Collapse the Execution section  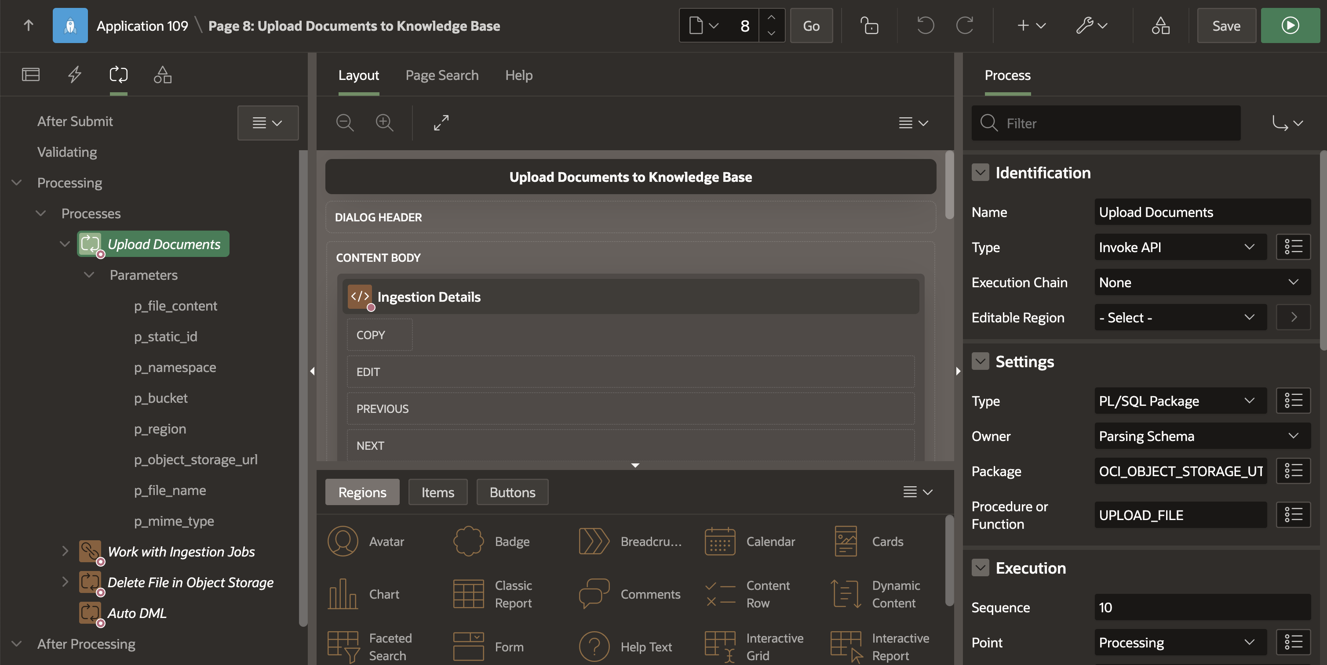980,568
